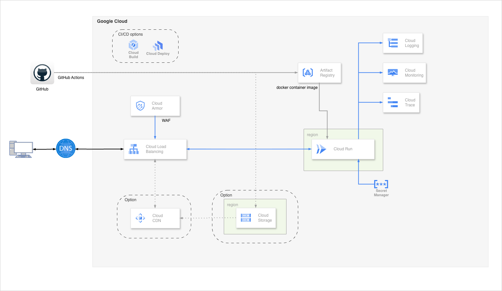Select the 'Google Cloud' title text

pyautogui.click(x=112, y=21)
